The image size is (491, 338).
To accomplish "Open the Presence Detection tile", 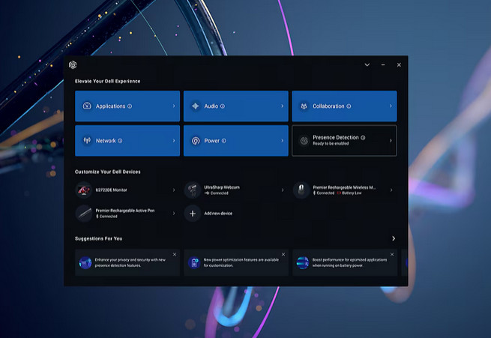I will point(344,140).
